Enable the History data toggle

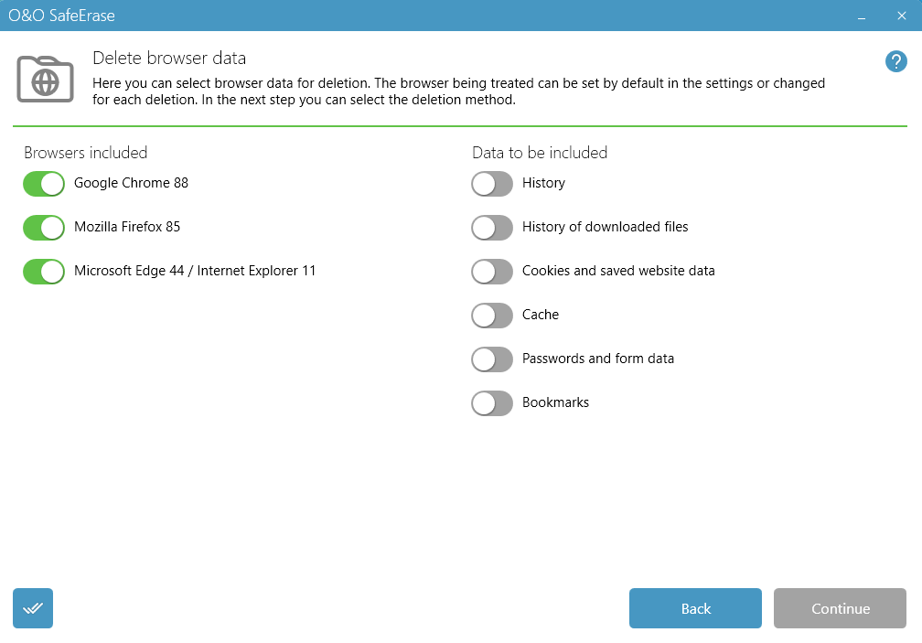click(x=492, y=184)
